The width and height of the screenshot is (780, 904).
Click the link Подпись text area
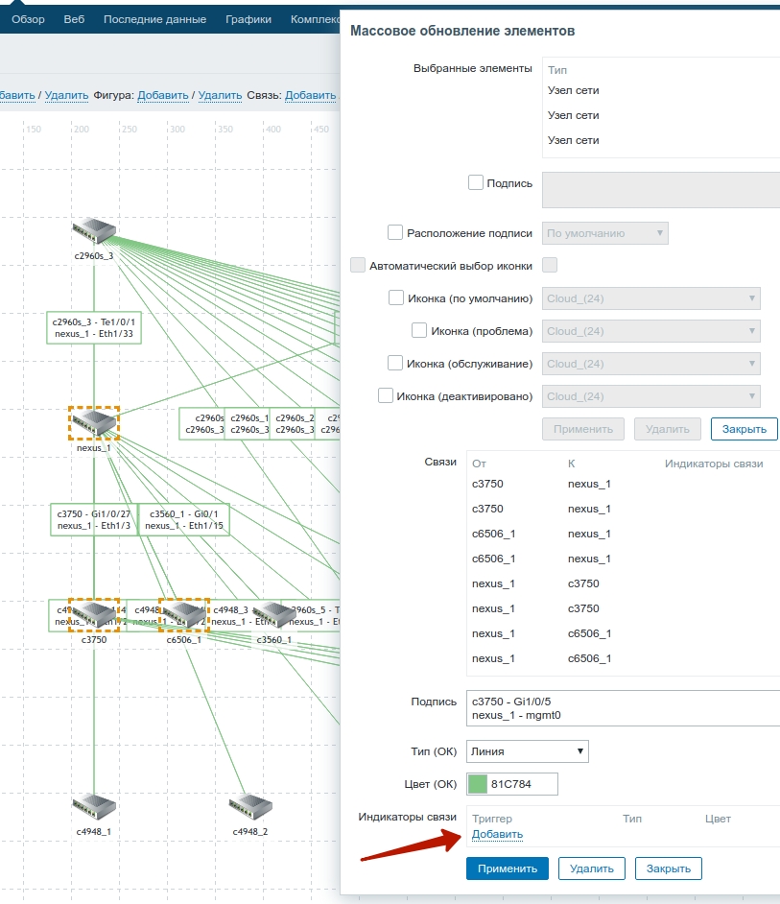622,708
